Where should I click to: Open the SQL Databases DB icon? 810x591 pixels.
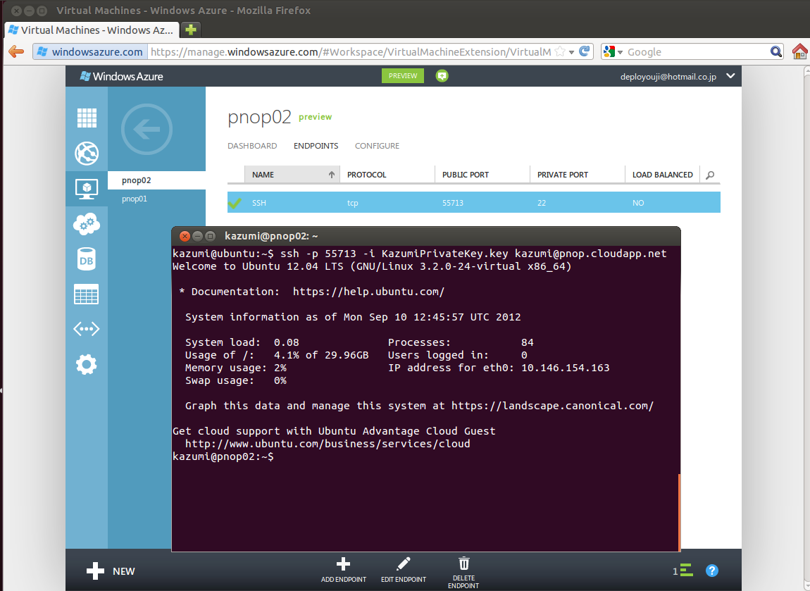[x=87, y=259]
